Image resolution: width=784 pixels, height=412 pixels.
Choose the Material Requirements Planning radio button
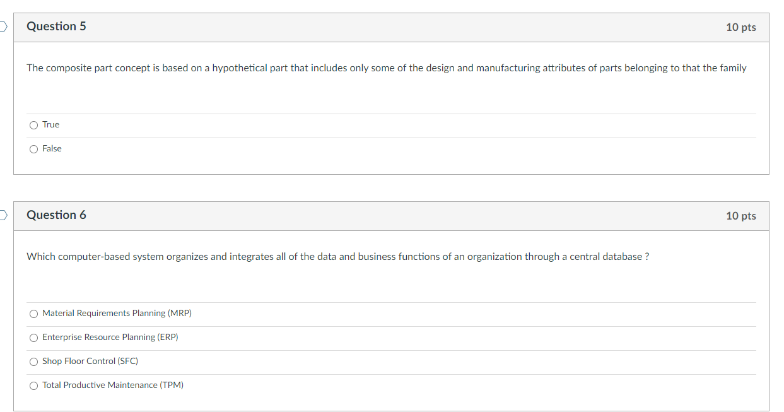pos(33,314)
